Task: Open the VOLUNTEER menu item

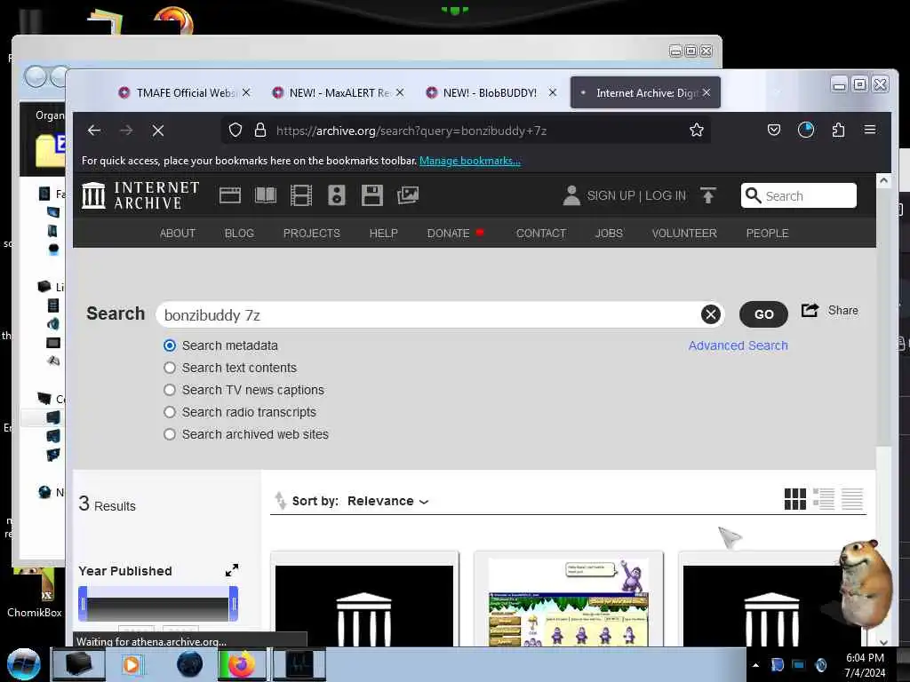Action: pyautogui.click(x=684, y=234)
